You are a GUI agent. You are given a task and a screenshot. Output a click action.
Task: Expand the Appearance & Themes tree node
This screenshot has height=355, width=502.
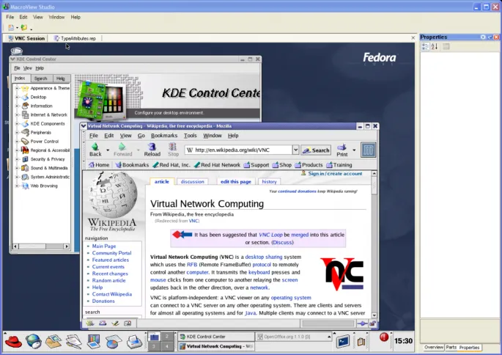click(x=16, y=88)
